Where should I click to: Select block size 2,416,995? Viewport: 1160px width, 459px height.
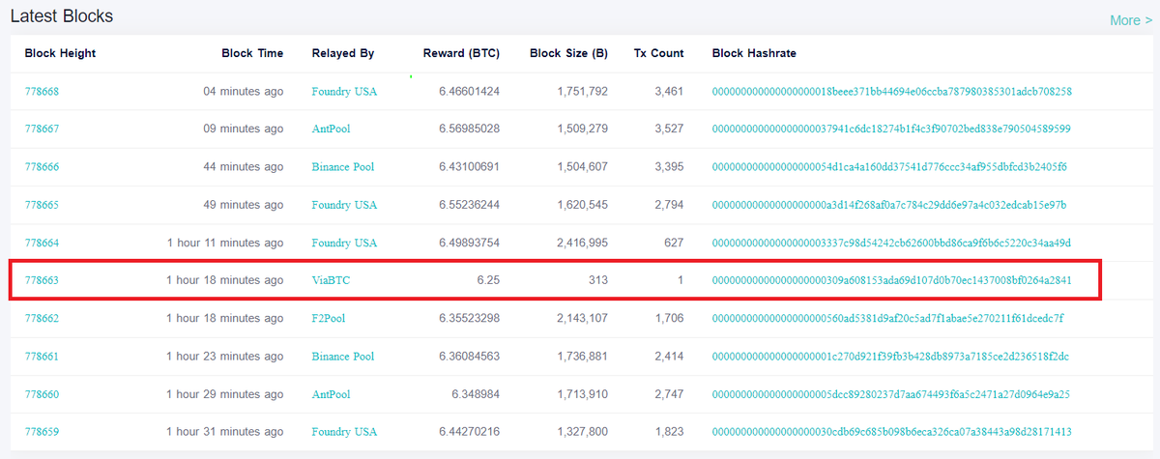583,243
